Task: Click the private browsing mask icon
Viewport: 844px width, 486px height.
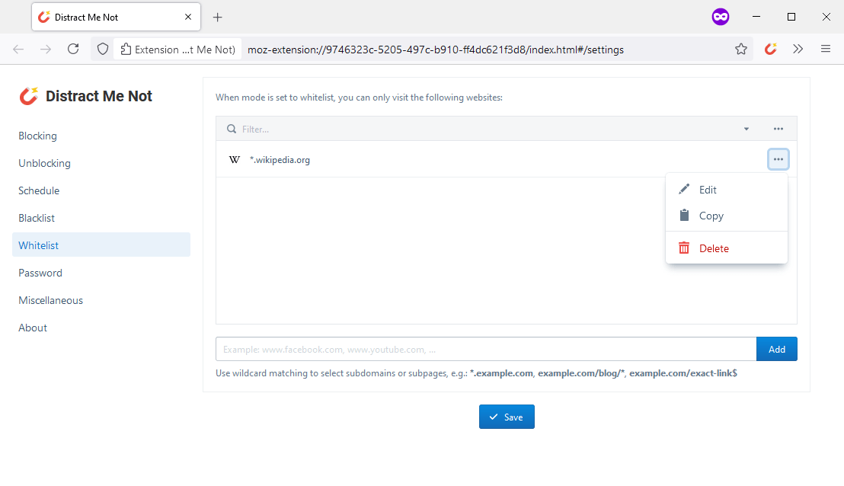Action: click(x=720, y=17)
